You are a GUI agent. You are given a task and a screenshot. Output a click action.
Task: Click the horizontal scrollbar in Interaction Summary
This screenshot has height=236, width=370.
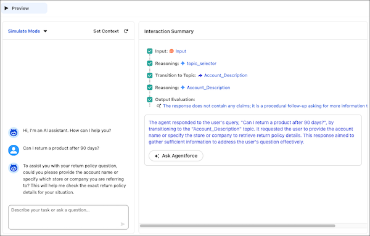237,226
